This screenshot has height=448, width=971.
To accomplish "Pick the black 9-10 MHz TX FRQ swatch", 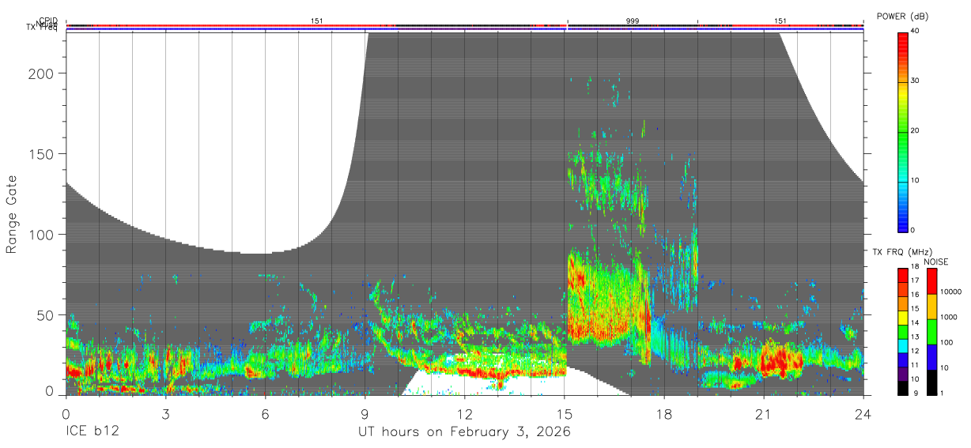I will click(x=902, y=387).
